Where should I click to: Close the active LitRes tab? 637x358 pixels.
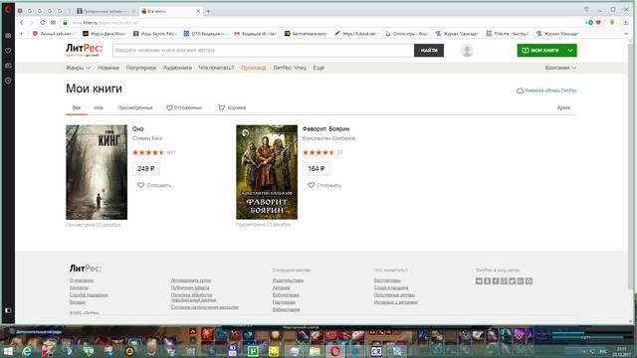[x=198, y=11]
